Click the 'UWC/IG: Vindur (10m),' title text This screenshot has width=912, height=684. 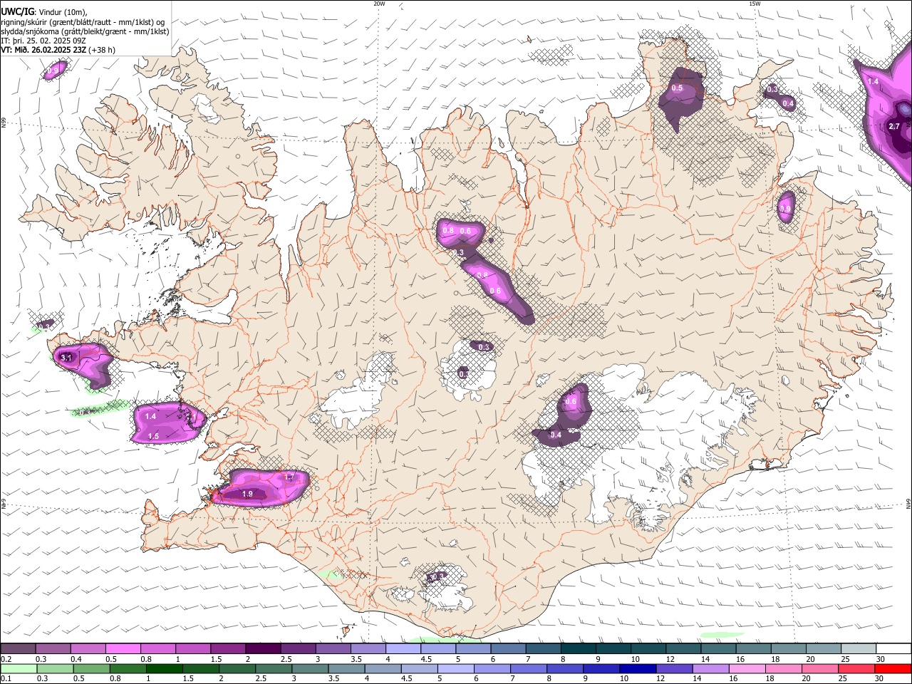tap(44, 11)
